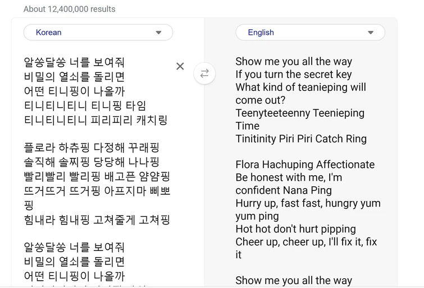Click translated text 'Tinitinity Piri Piri Catch Ring'
This screenshot has width=424, height=288.
[x=301, y=139]
